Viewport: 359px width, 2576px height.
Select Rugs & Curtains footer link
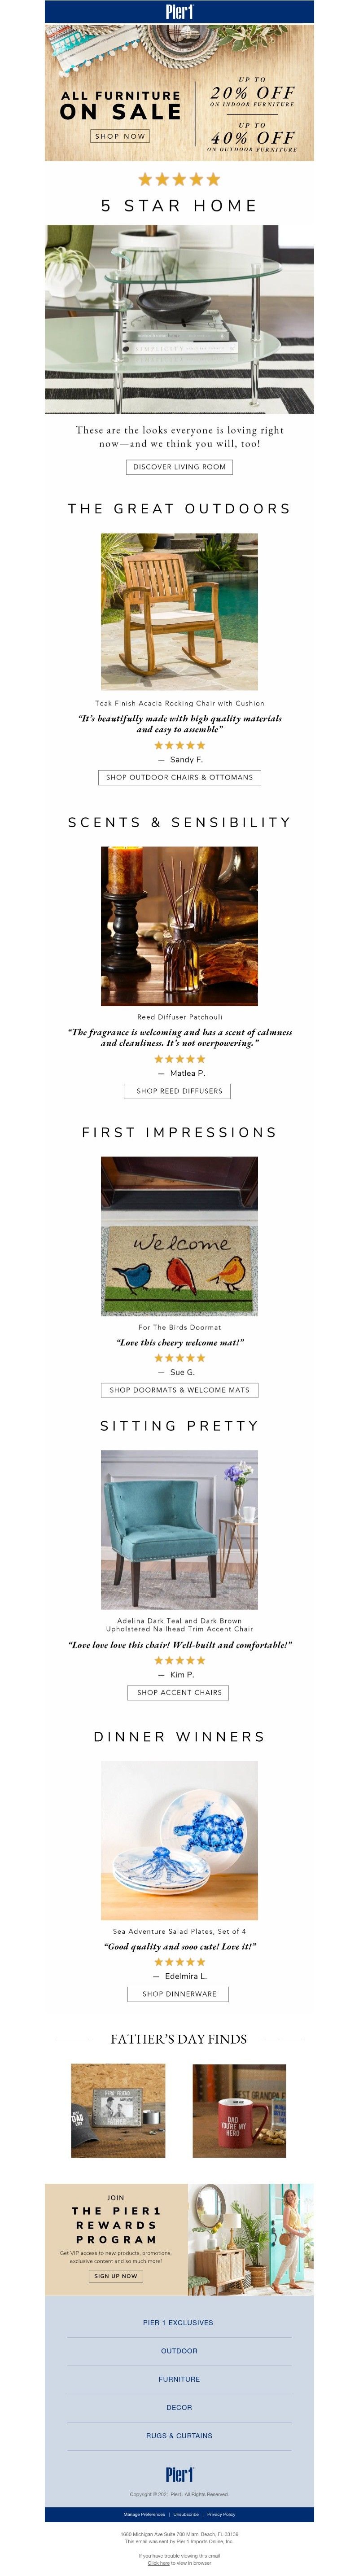pos(179,2435)
